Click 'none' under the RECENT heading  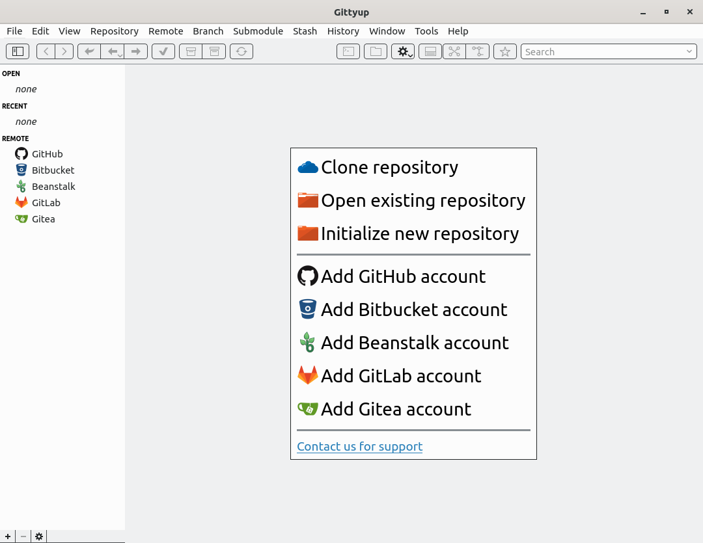click(26, 122)
